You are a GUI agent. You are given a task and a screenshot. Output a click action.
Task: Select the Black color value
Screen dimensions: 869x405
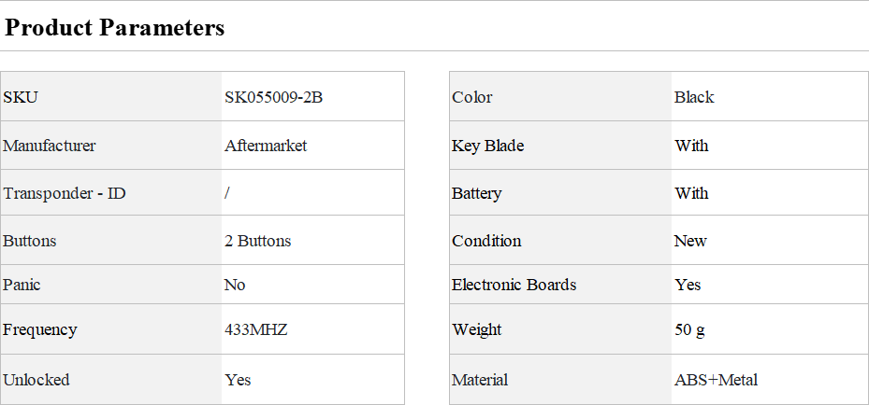click(694, 97)
